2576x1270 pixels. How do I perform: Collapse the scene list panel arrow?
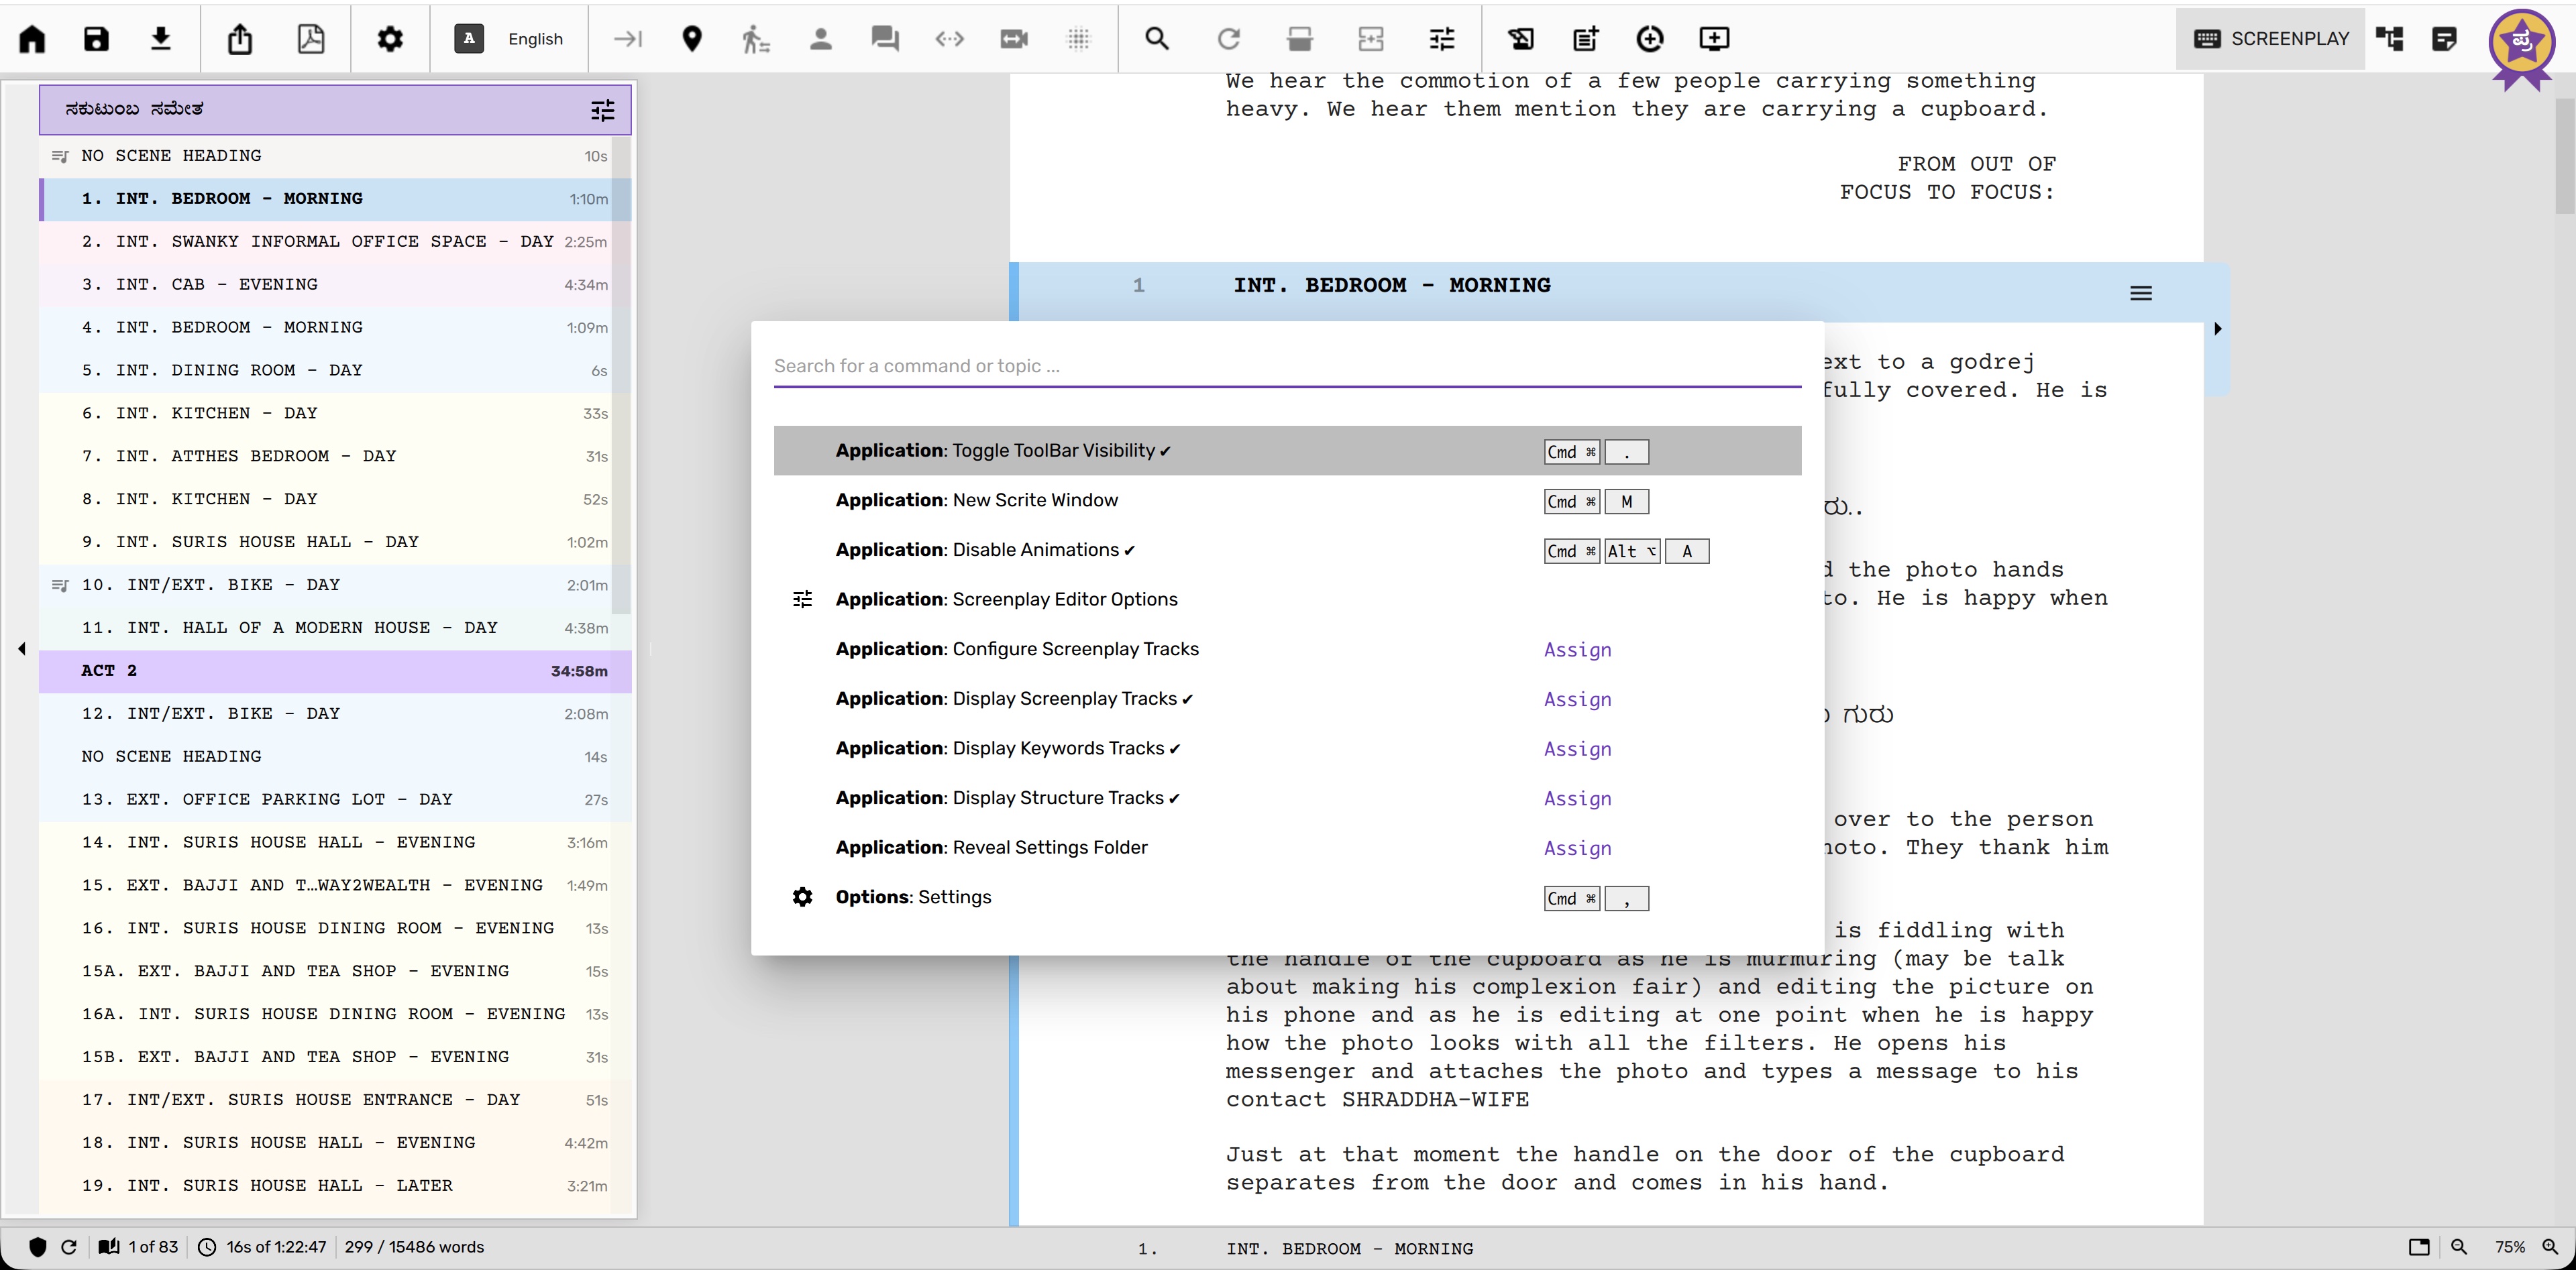[x=22, y=648]
